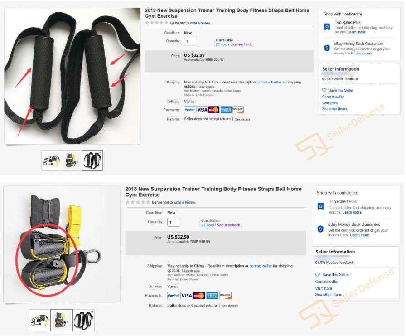Open the 21 sold link in top listing

(x=222, y=44)
